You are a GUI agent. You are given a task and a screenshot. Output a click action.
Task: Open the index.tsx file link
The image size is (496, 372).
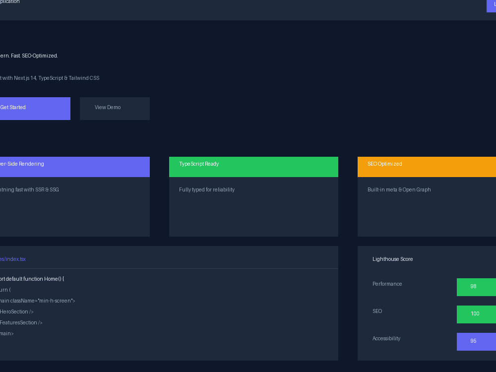[13, 259]
